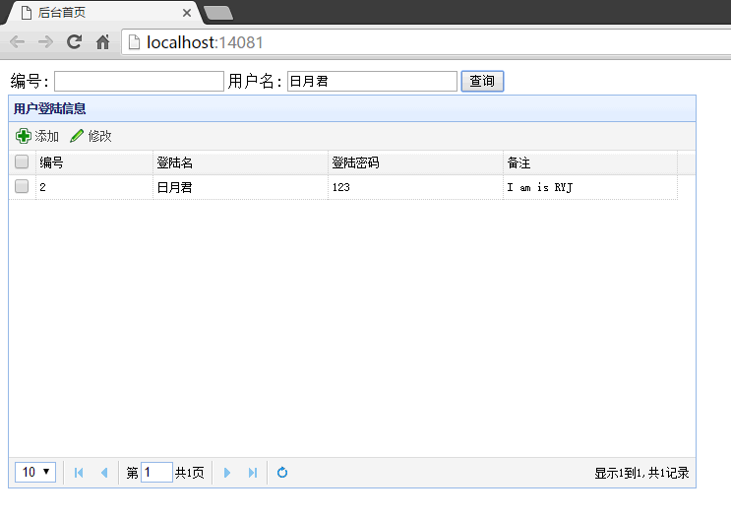Image resolution: width=731 pixels, height=519 pixels.
Task: Reload the page with refresh icon
Action: pyautogui.click(x=74, y=42)
